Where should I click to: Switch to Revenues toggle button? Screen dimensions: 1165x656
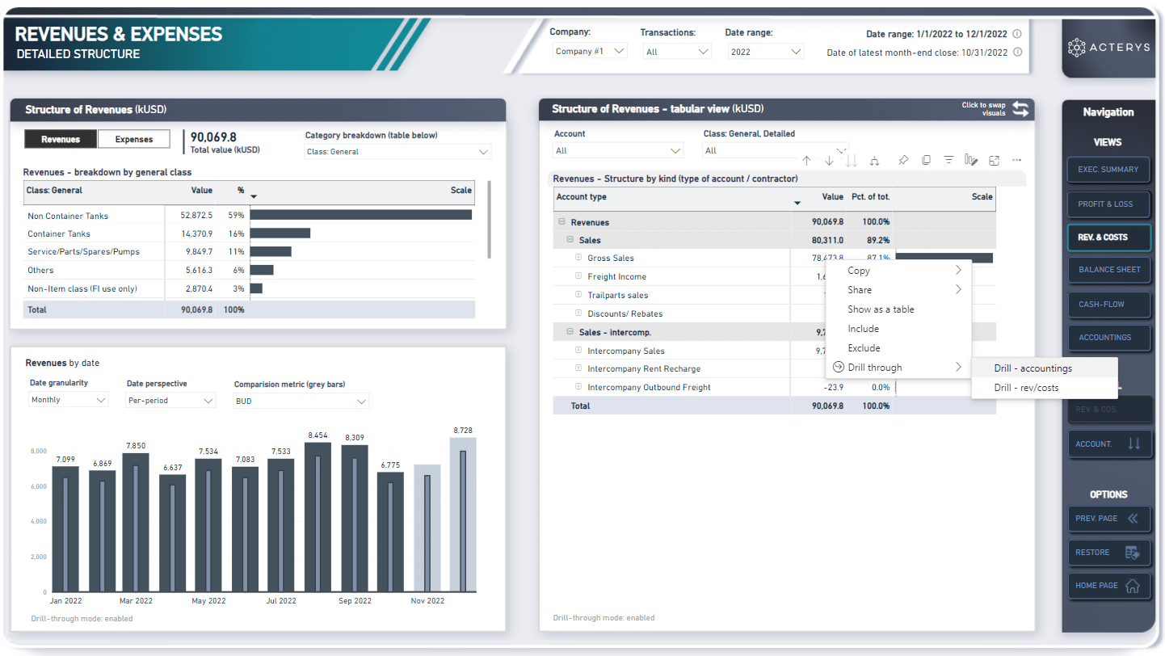click(61, 139)
